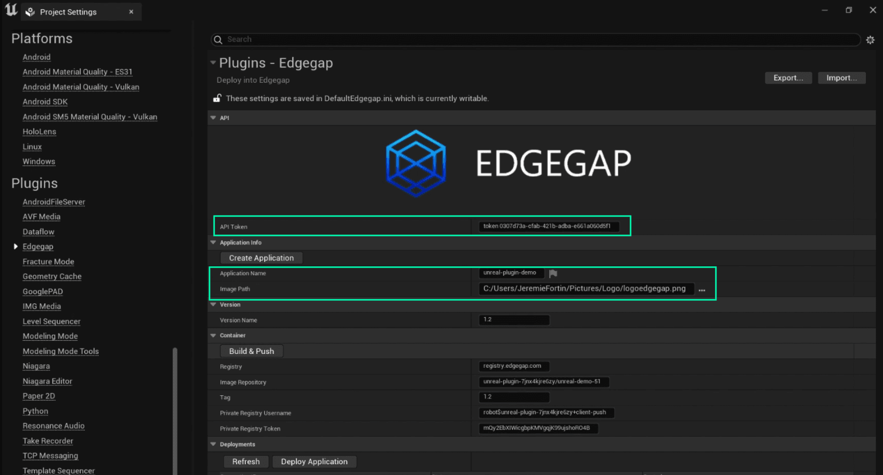
Task: Click the Private Registry Username field
Action: (x=546, y=413)
